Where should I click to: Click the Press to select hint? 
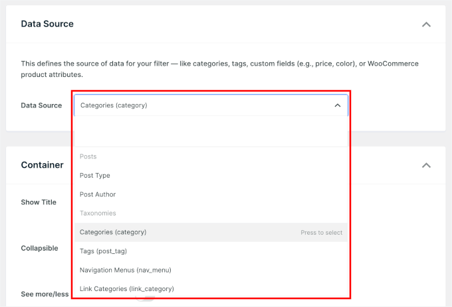[322, 233]
